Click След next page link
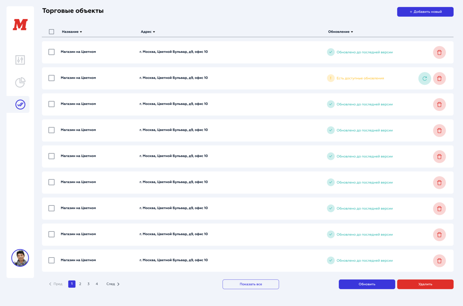Screen dimensions: 463x306 113,284
